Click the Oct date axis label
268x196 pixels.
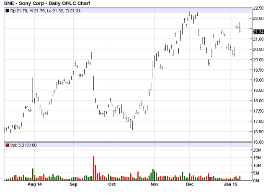tap(112, 184)
